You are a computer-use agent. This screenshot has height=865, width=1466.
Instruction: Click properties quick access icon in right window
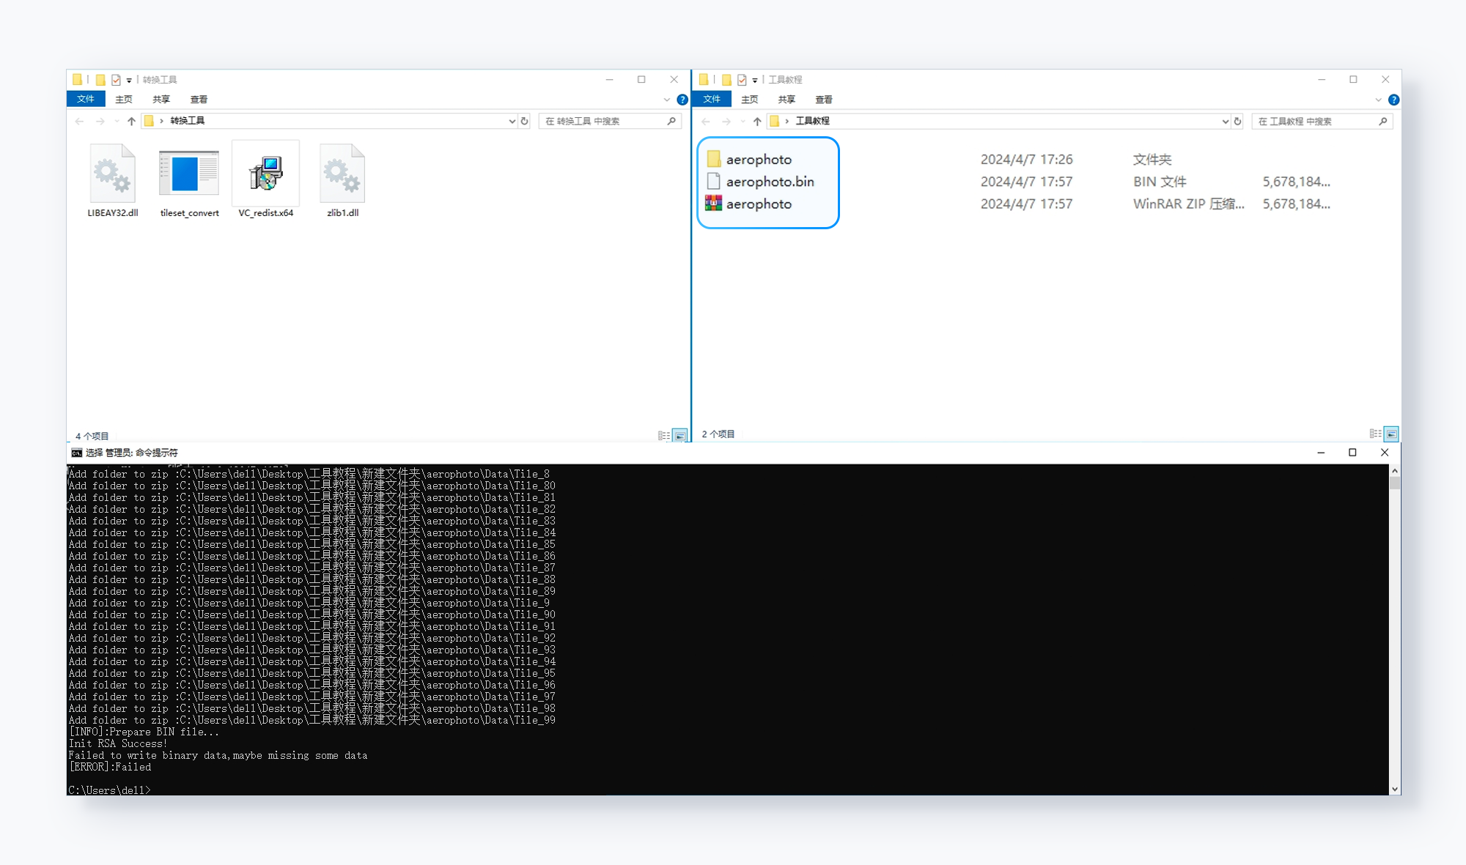(742, 80)
